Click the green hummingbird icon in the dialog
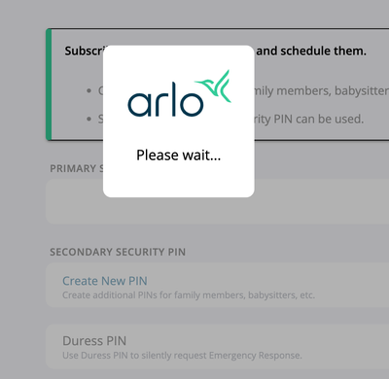 coord(214,86)
